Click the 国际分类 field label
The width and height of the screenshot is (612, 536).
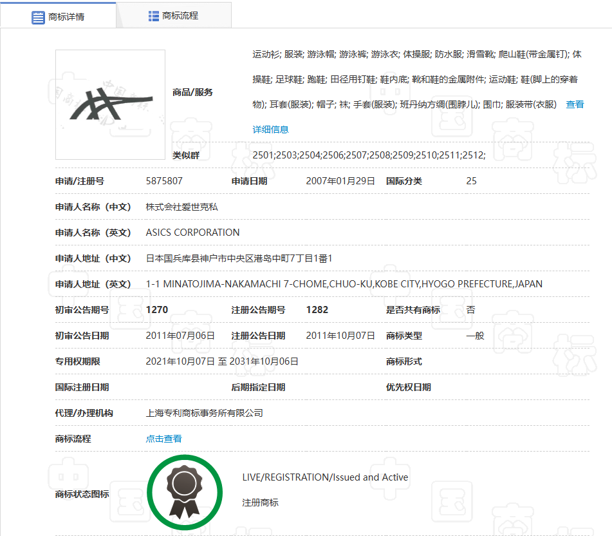coord(404,181)
